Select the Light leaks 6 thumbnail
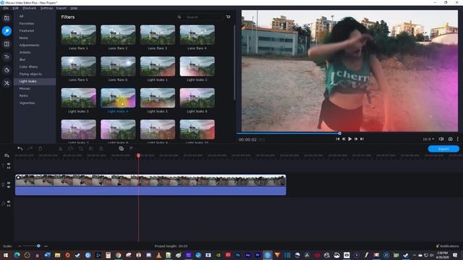Image resolution: width=463 pixels, height=260 pixels. 197,98
